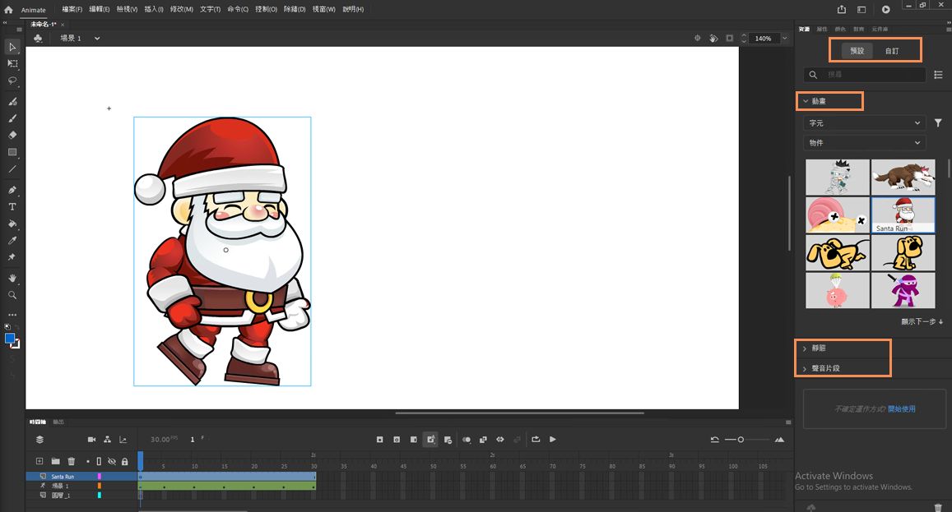952x512 pixels.
Task: Open the 物件 type dropdown
Action: [x=865, y=142]
